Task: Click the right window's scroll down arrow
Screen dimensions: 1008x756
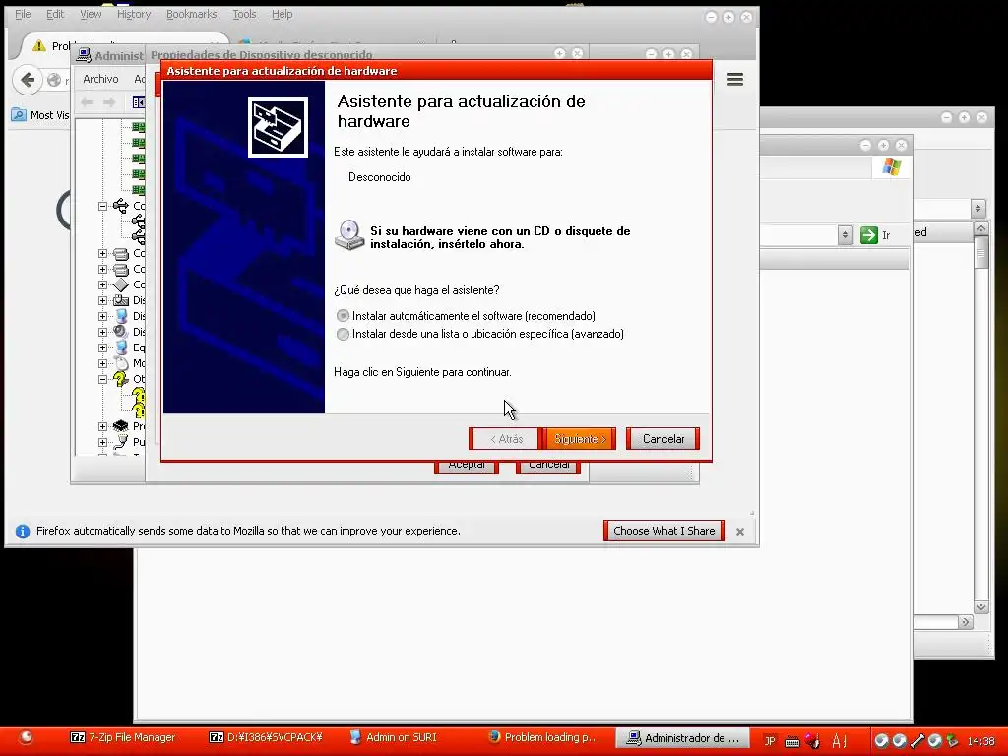Action: coord(981,606)
